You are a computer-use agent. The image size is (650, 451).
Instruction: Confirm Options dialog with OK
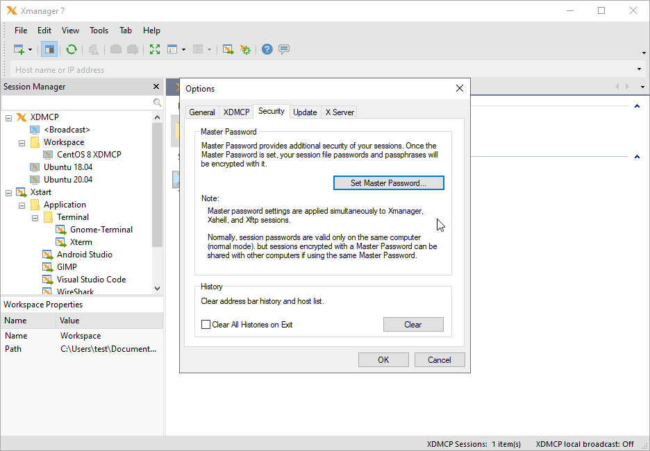(x=383, y=360)
